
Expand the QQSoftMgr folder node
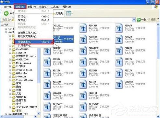click(x=10, y=73)
